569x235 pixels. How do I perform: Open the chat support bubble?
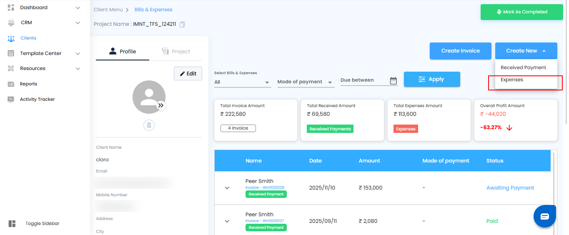click(545, 216)
